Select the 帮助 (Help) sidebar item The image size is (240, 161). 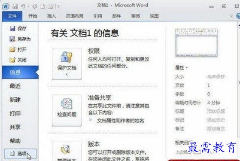[15, 141]
